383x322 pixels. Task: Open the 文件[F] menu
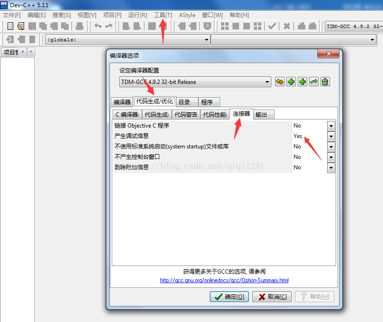tap(12, 15)
